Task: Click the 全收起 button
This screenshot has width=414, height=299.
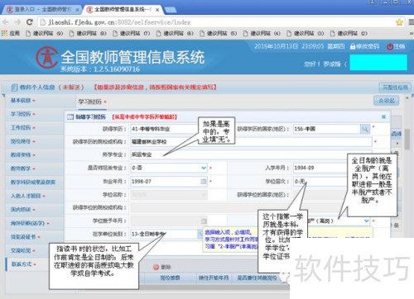Action: point(387,101)
